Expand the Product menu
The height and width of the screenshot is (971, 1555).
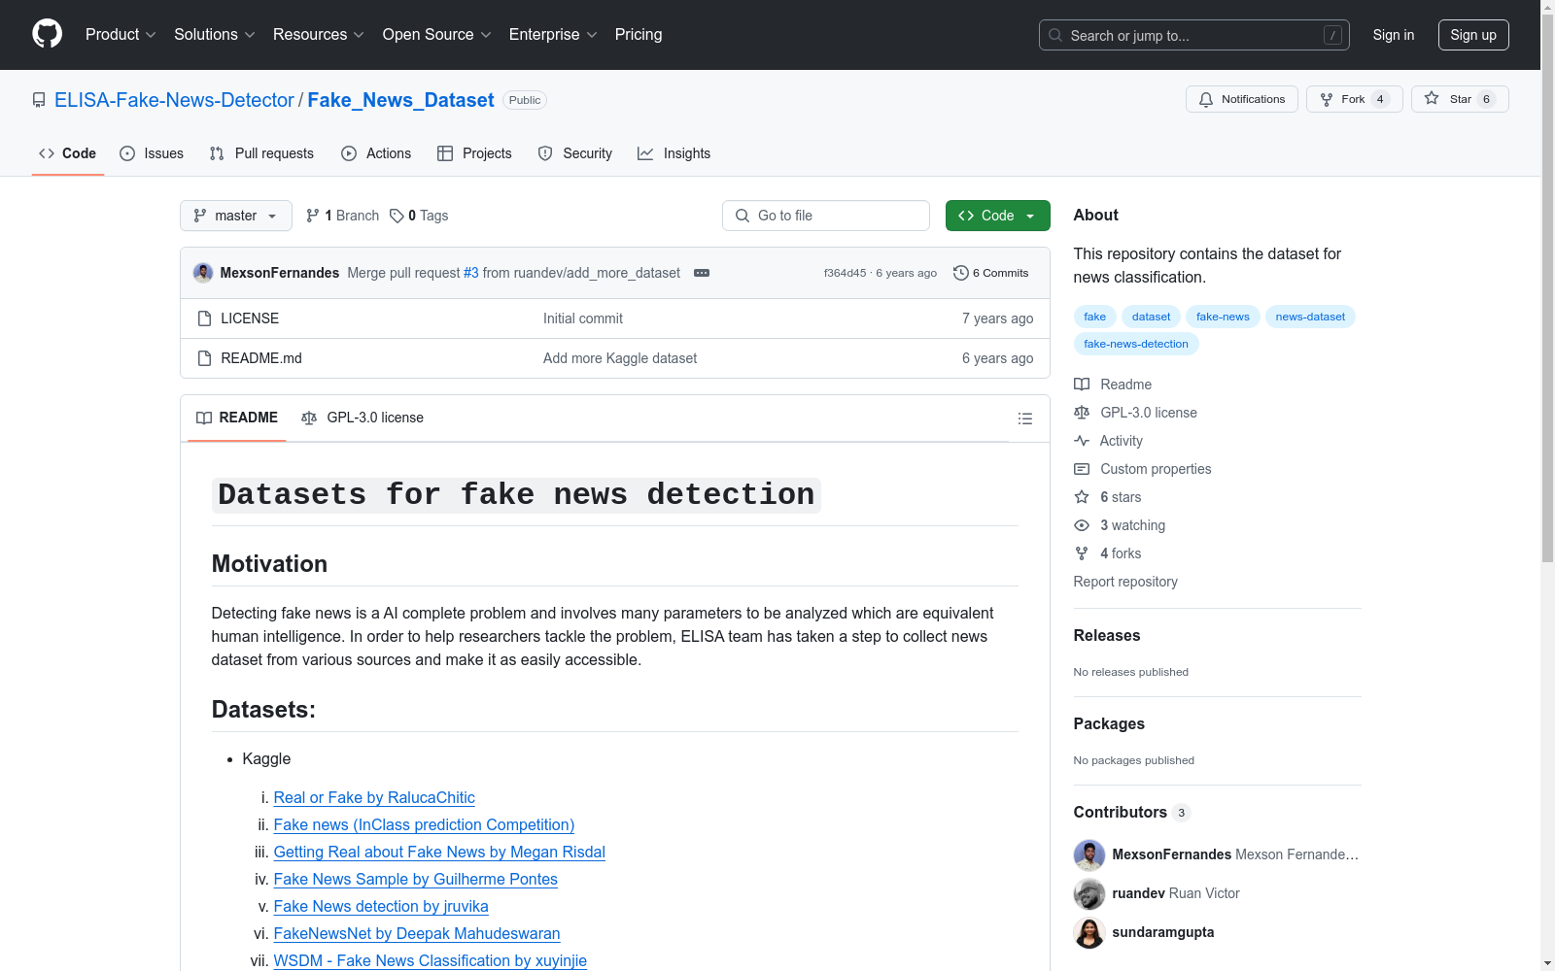[x=121, y=34]
